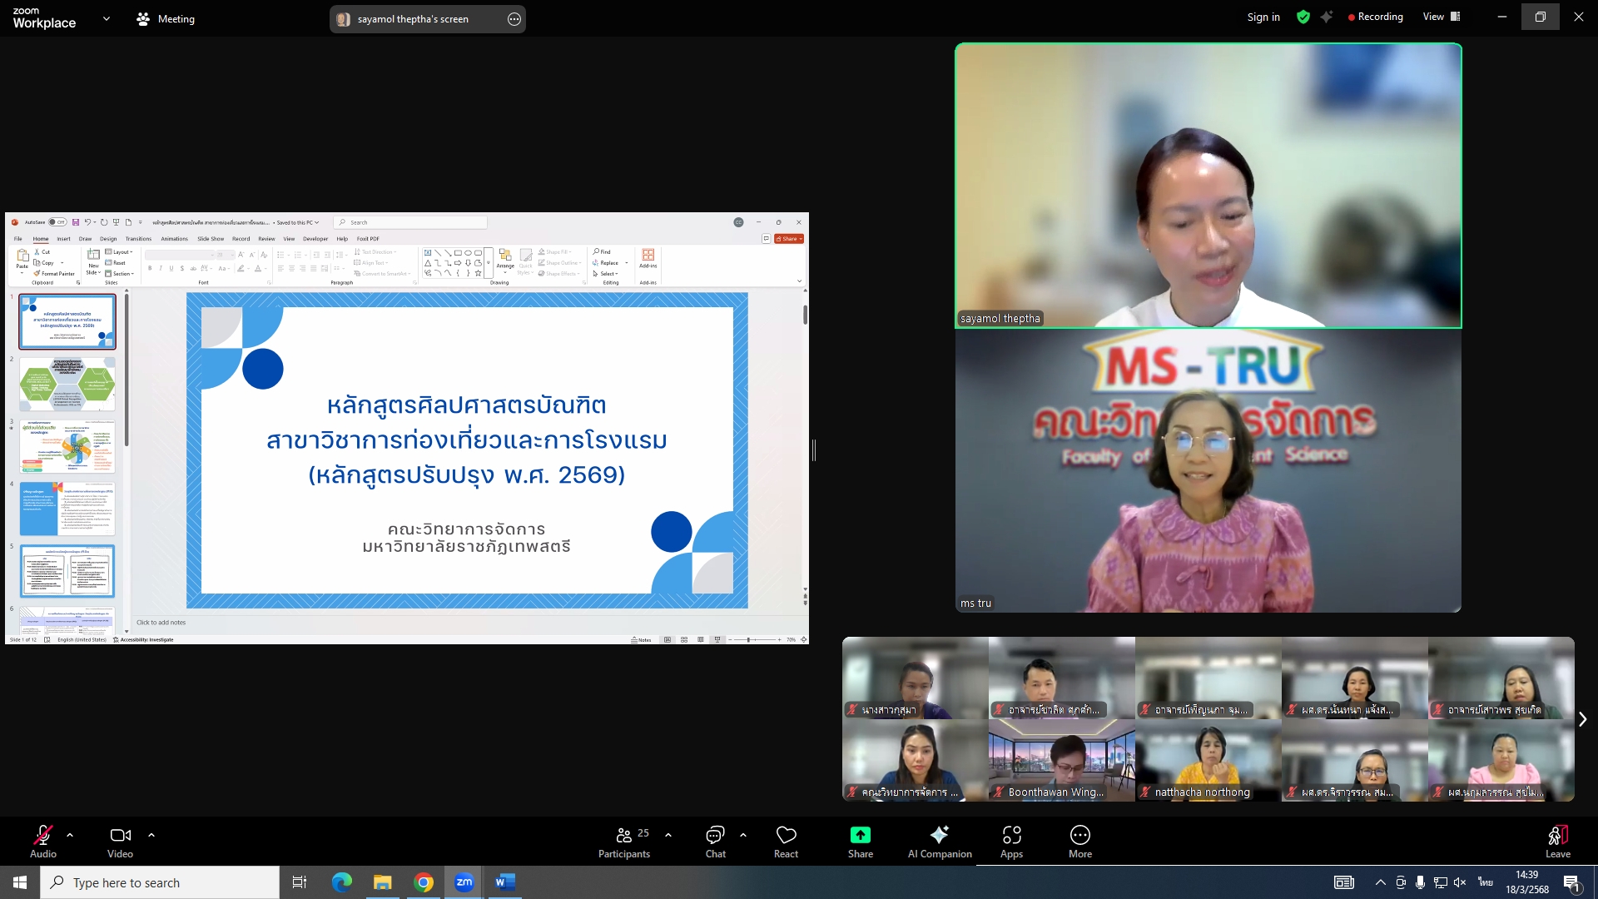1598x899 pixels.
Task: Expand audio settings arrow next to Audio
Action: (x=70, y=835)
